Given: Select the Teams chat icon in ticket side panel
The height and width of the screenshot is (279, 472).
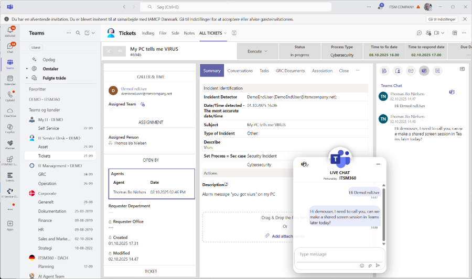Looking at the screenshot, I should tap(424, 71).
